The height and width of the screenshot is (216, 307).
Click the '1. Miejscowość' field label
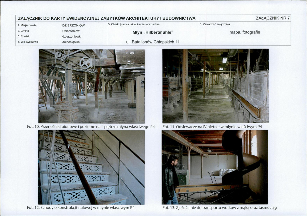27,25
